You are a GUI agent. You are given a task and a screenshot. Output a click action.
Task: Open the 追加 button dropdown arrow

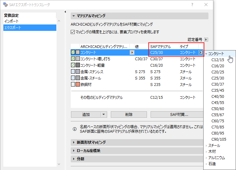tap(104, 115)
